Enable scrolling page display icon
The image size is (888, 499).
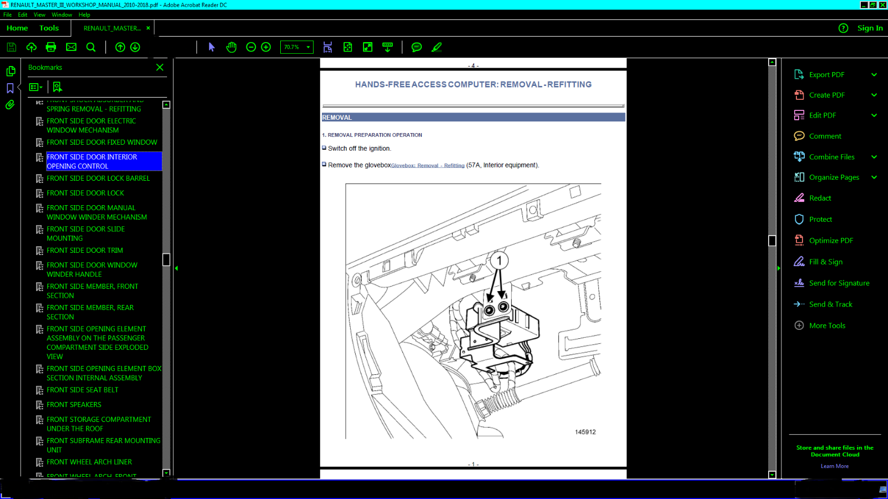click(x=327, y=47)
